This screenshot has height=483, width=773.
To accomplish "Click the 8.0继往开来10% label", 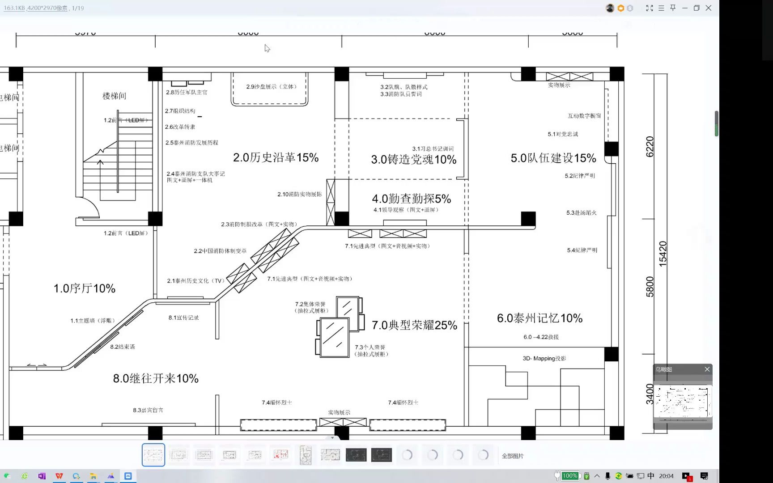I will pyautogui.click(x=156, y=378).
